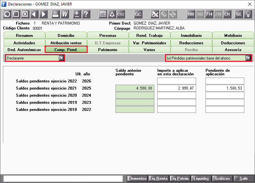The height and width of the screenshot is (183, 255).
Task: Click the client code '00001'
Action: click(38, 28)
